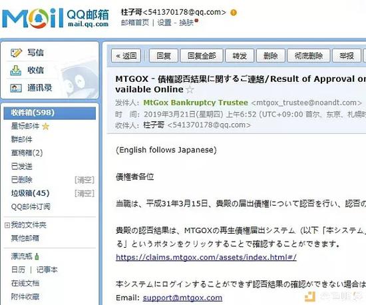Click the 回复 reply button
The width and height of the screenshot is (366, 305).
pos(164,55)
